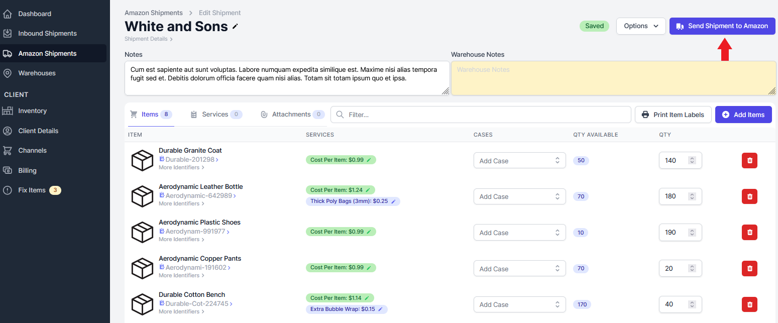Click the Inbound Shipments download icon
This screenshot has width=778, height=323.
(8, 33)
